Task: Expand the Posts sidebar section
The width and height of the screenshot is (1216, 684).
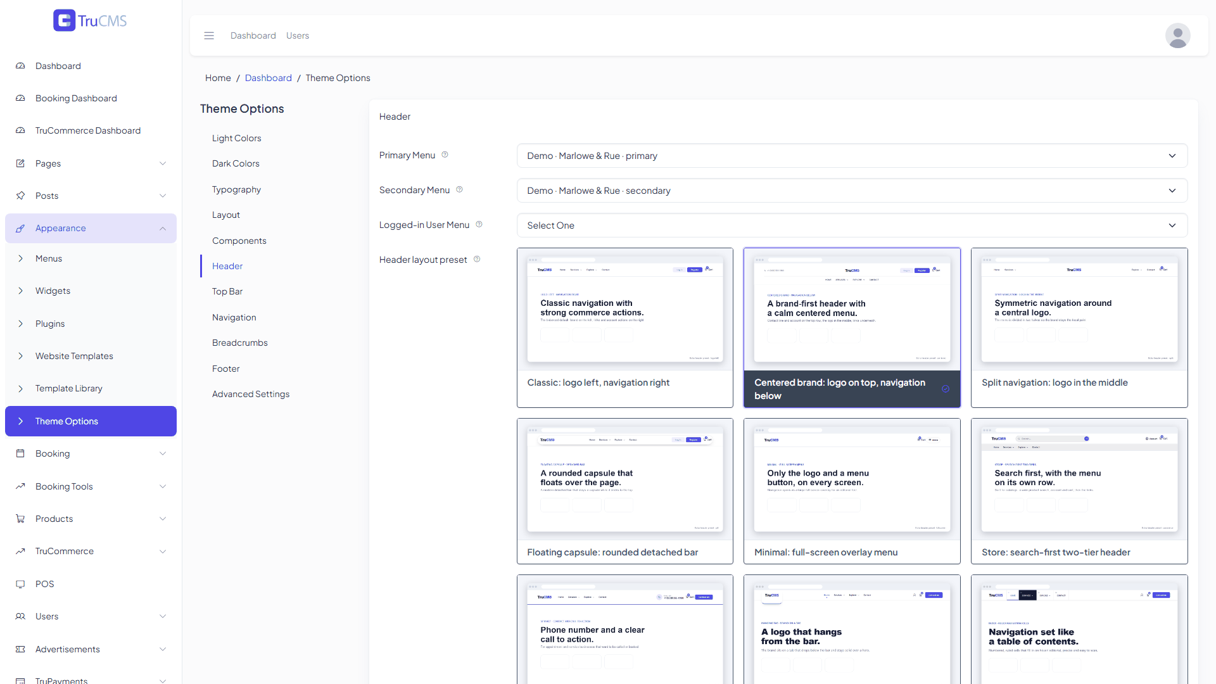Action: coord(163,196)
